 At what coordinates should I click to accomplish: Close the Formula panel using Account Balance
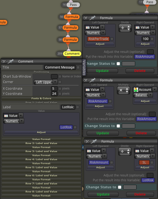86,80
